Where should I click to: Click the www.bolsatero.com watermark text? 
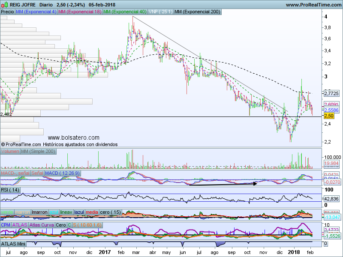(x=73, y=137)
